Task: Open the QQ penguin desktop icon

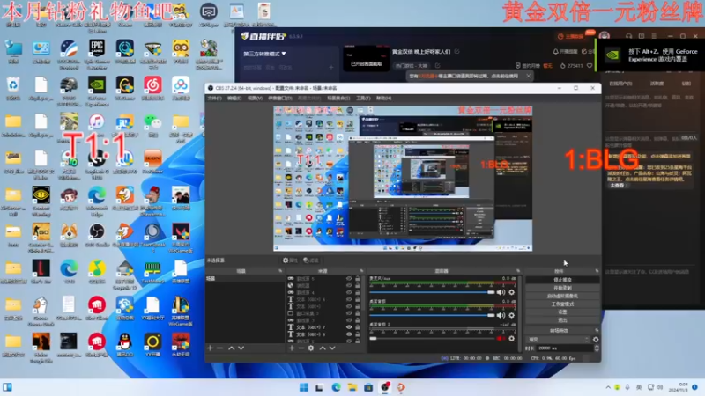Action: pos(124,342)
